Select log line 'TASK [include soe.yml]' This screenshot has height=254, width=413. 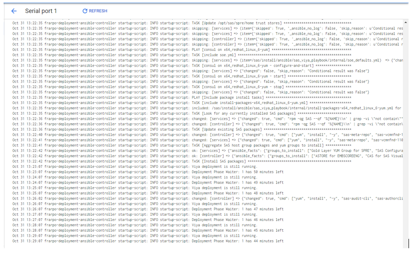coord(182,55)
